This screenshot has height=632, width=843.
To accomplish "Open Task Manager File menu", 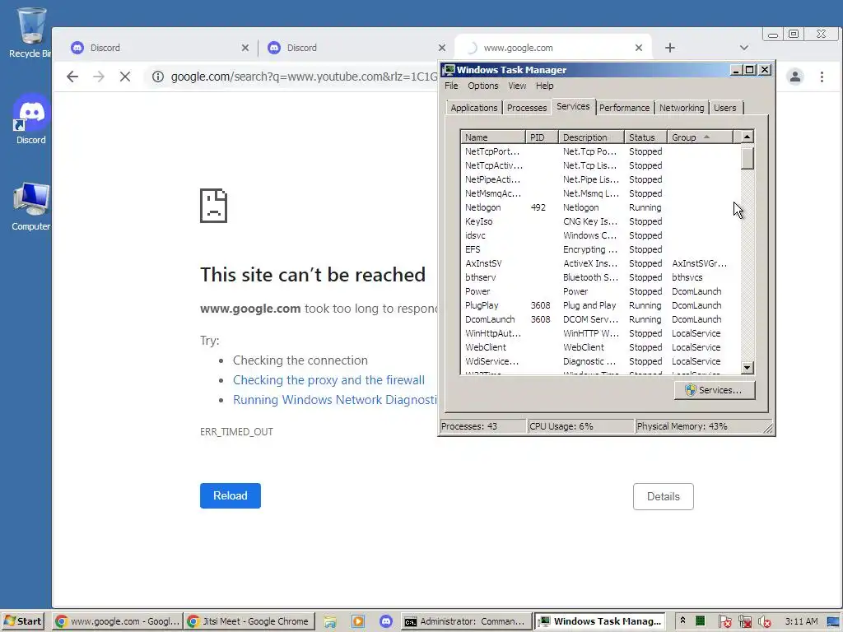I will click(x=451, y=86).
